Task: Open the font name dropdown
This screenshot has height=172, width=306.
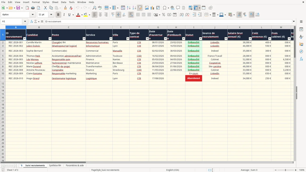Action: click(x=33, y=15)
